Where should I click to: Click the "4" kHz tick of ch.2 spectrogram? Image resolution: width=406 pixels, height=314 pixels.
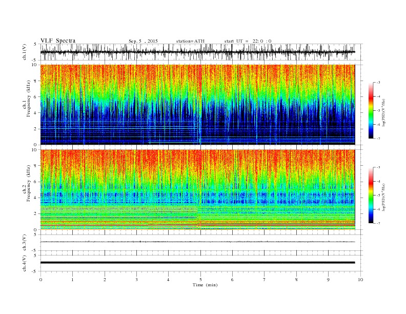pyautogui.click(x=35, y=198)
